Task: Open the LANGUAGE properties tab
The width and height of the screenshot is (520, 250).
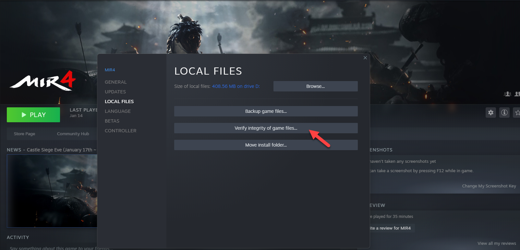Action: [118, 111]
